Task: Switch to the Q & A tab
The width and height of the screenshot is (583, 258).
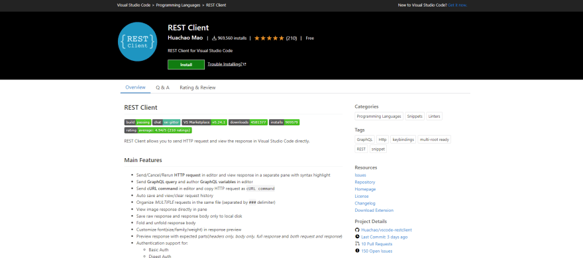Action: [162, 87]
